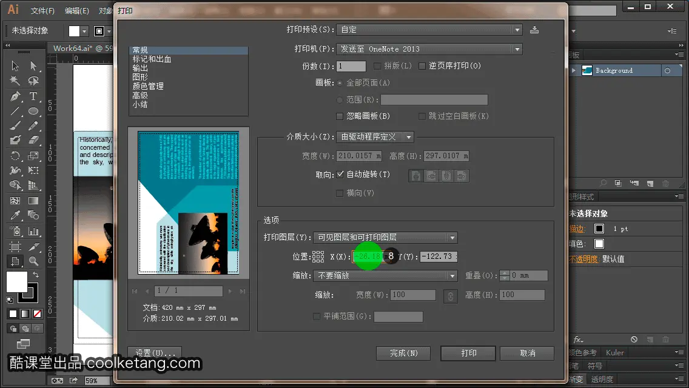Toggle the 跳过空白画板 checkbox
Viewport: 689px width, 388px height.
coord(422,116)
